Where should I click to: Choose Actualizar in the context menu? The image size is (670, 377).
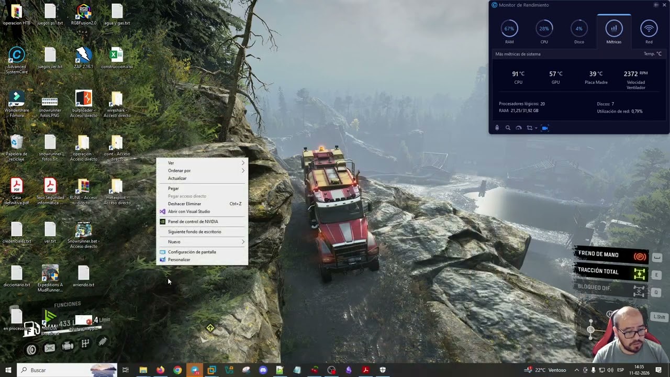202,179
